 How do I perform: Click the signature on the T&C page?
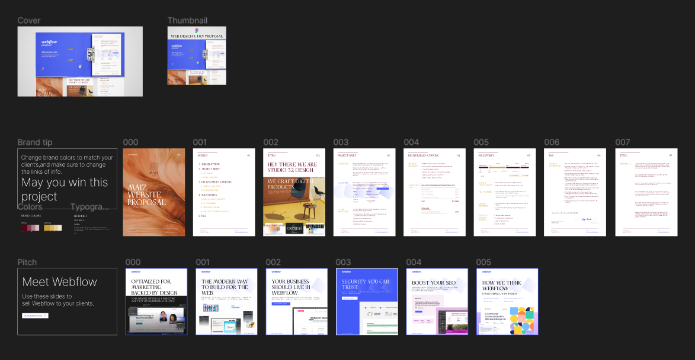coord(586,219)
